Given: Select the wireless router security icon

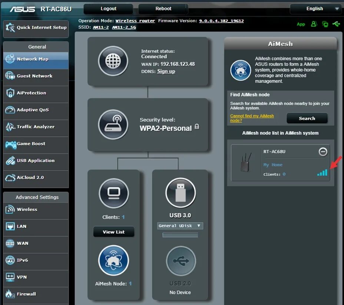Looking at the screenshot, I should (x=113, y=124).
